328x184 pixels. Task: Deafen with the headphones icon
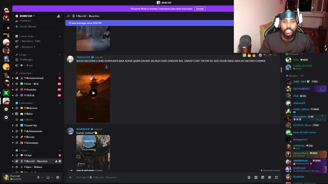(48, 177)
